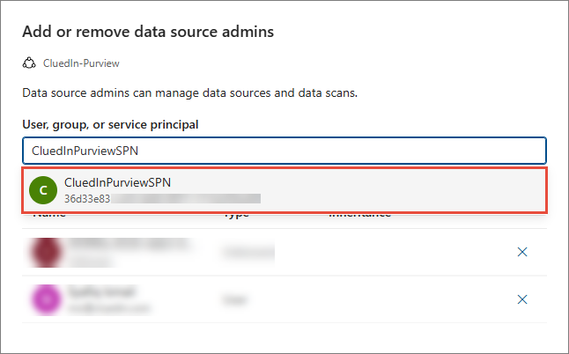This screenshot has height=354, width=569.
Task: Click the Add or remove data source admins heading
Action: (148, 32)
